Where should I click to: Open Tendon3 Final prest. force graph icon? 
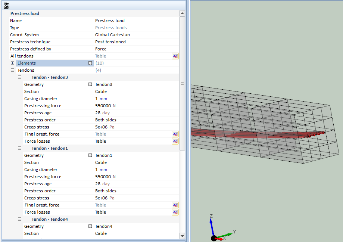click(175, 134)
